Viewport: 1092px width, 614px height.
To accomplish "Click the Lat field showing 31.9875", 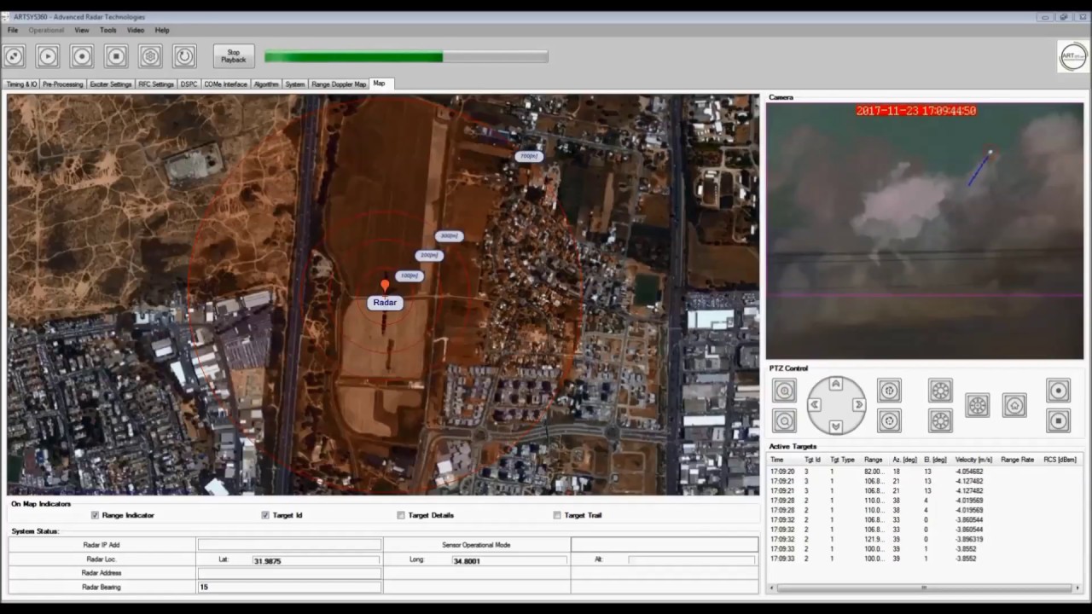I will tap(316, 560).
